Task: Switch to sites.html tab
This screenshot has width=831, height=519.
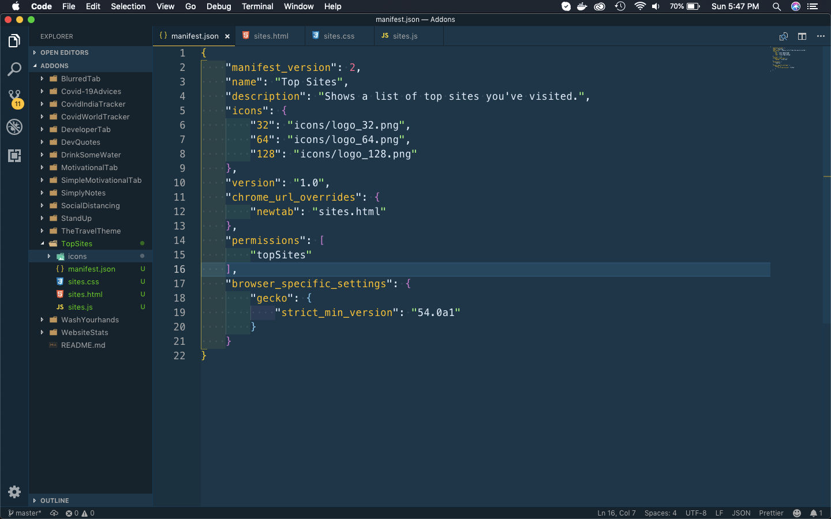Action: [271, 36]
